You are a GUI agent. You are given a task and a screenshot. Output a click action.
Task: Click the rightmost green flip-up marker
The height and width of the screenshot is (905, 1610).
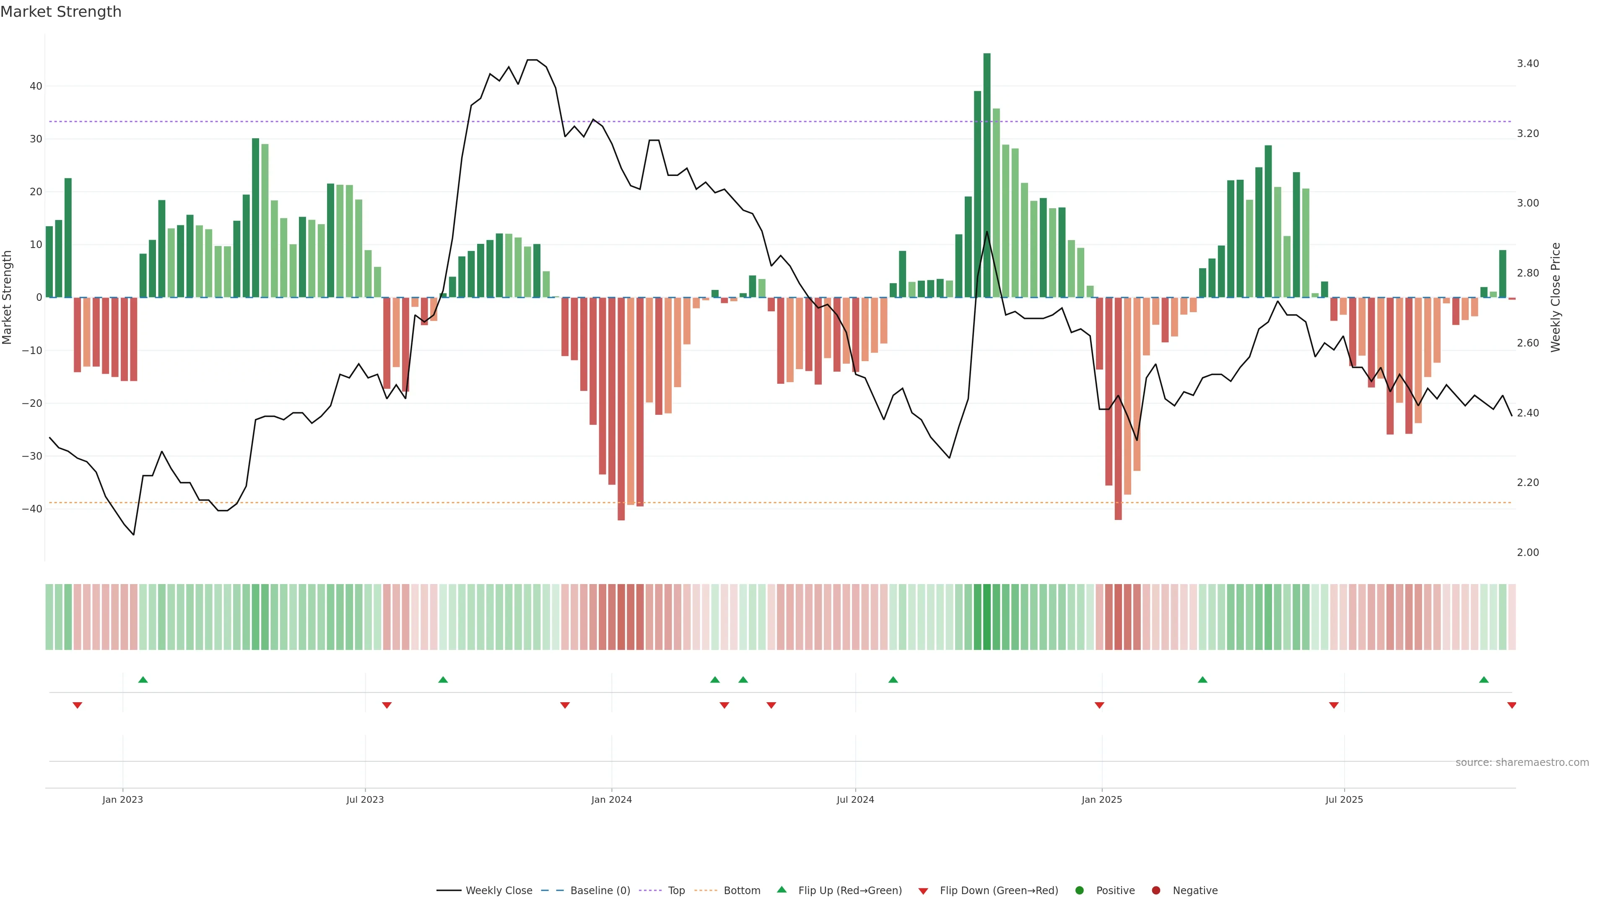point(1484,680)
